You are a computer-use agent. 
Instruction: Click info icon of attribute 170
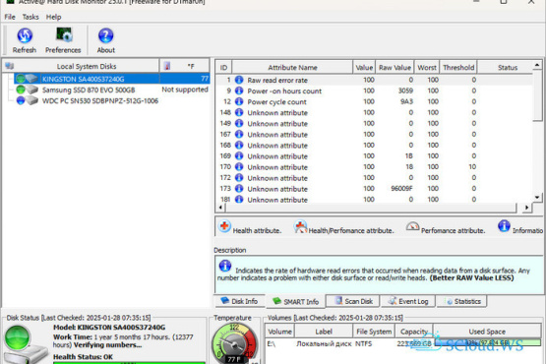[x=239, y=166]
